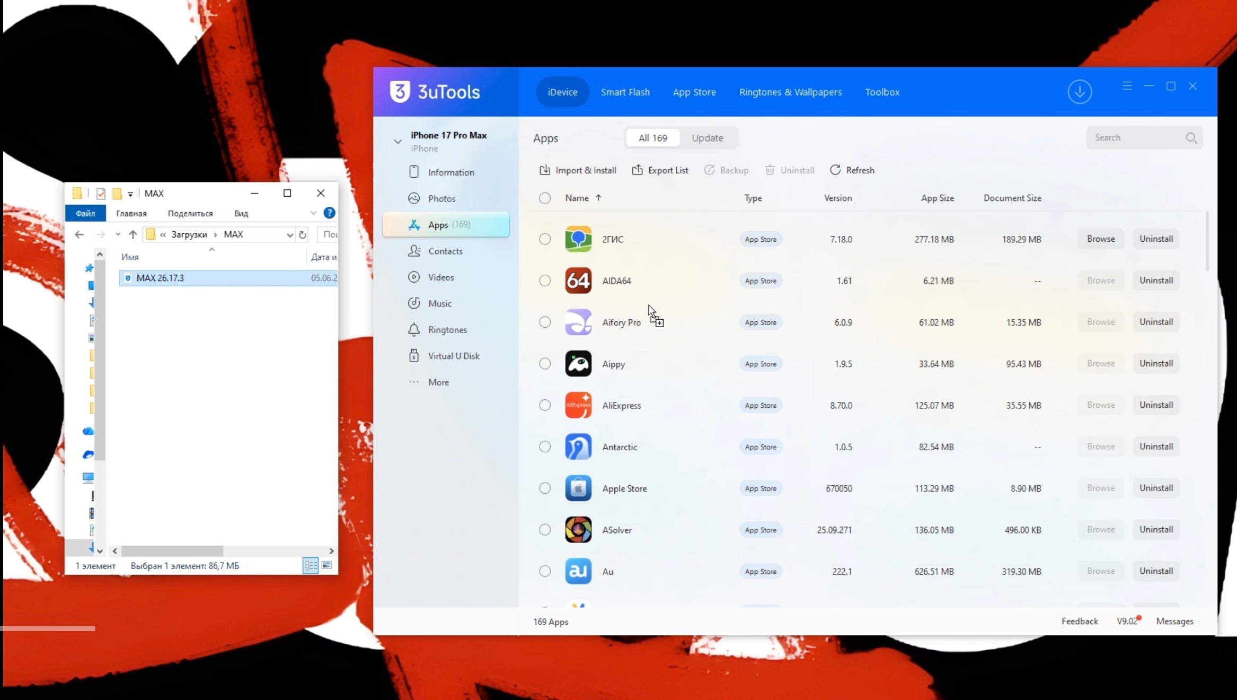Click the Apple Store app icon
Viewport: 1237px width, 700px height.
point(578,488)
